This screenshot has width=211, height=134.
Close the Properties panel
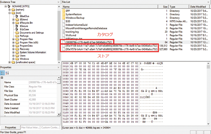click(58, 67)
